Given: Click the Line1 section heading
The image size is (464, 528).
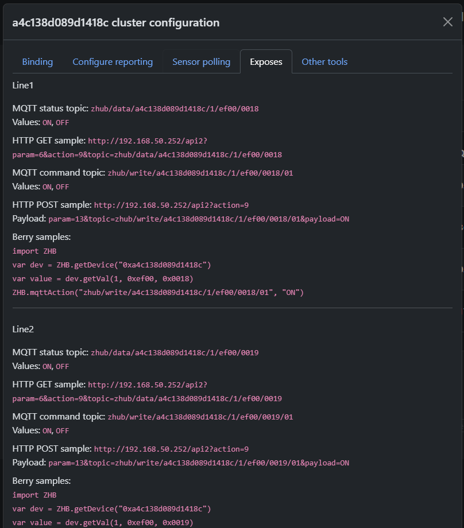Looking at the screenshot, I should pyautogui.click(x=23, y=85).
